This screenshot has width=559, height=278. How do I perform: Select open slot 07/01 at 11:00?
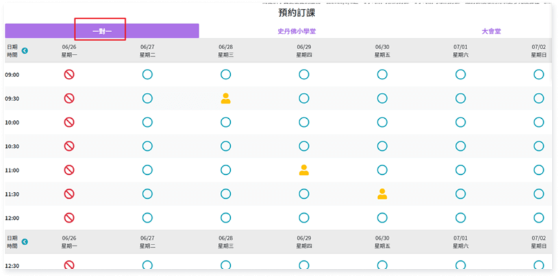(460, 170)
